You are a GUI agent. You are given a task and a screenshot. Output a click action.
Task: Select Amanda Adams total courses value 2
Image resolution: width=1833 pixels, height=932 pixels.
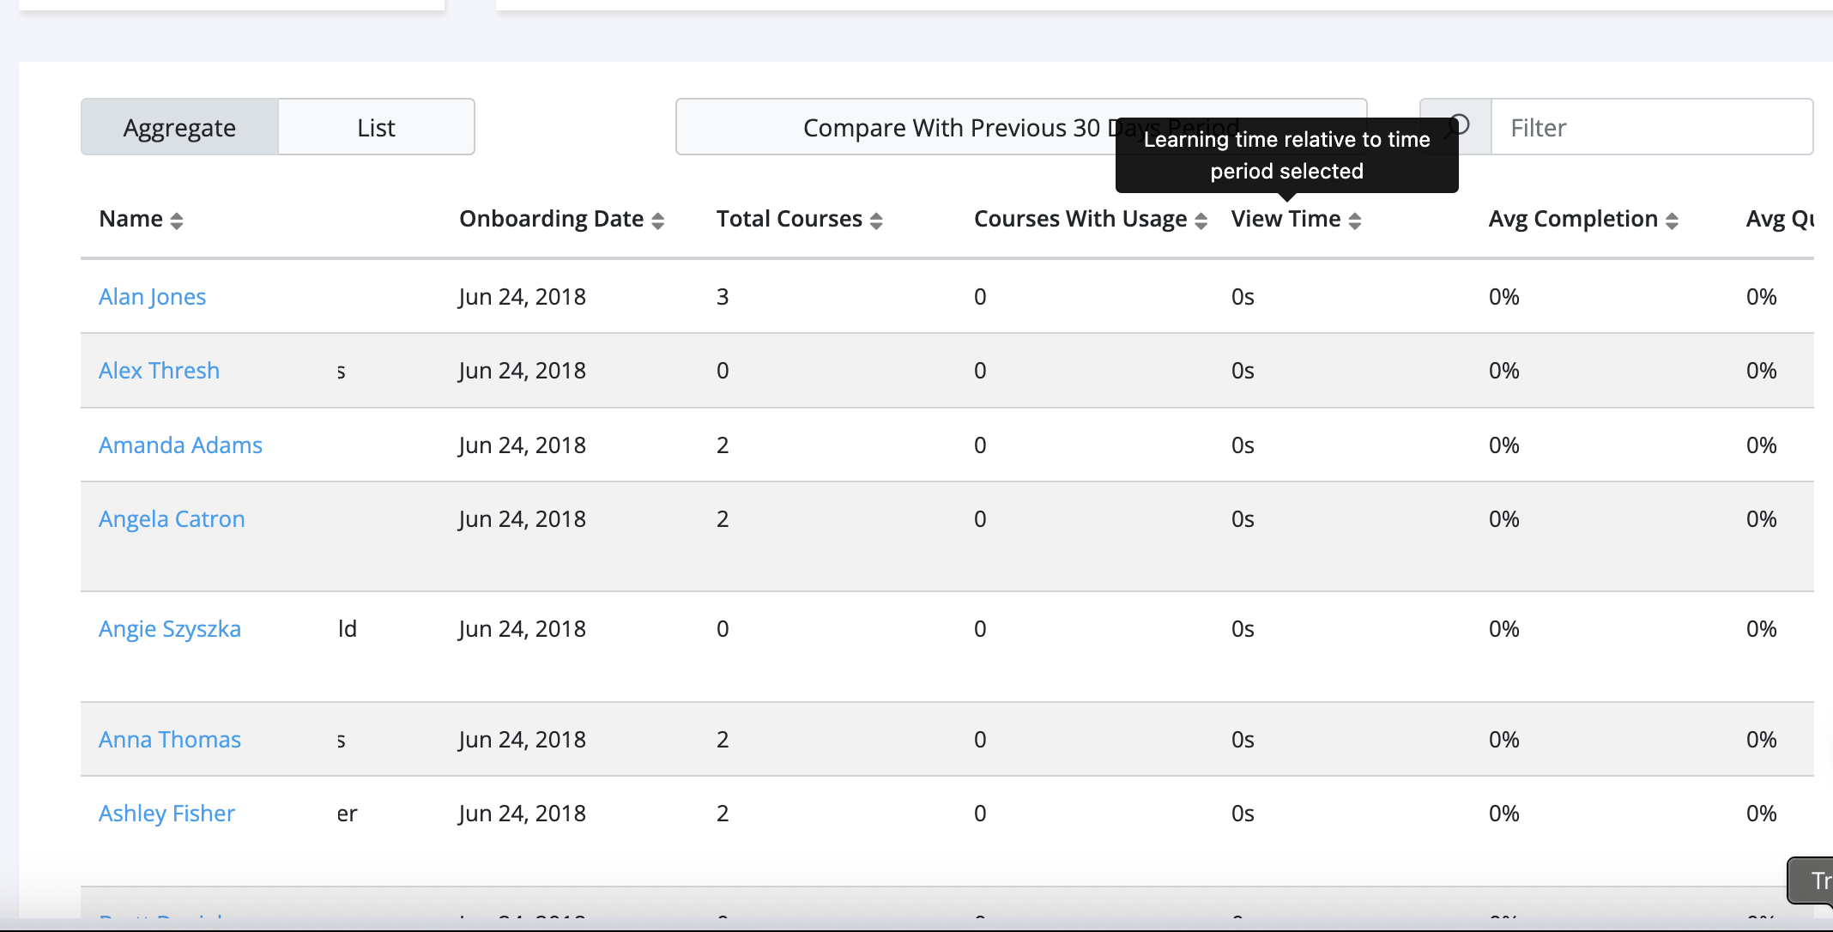723,445
